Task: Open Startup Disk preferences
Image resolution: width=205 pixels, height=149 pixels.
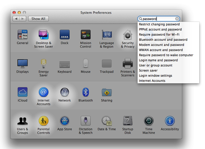Action: 128,125
